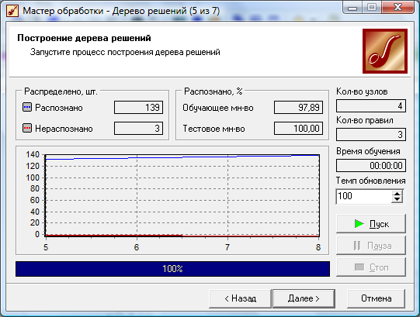Go back with the Назад button
The height and width of the screenshot is (317, 420).
(240, 298)
